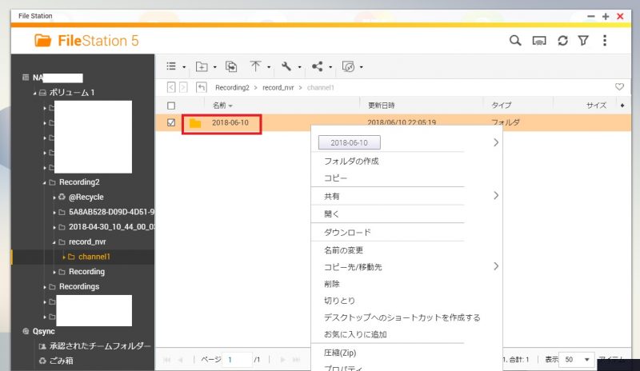Click the 2018-06-10 context menu header
The height and width of the screenshot is (371, 640).
click(x=350, y=142)
